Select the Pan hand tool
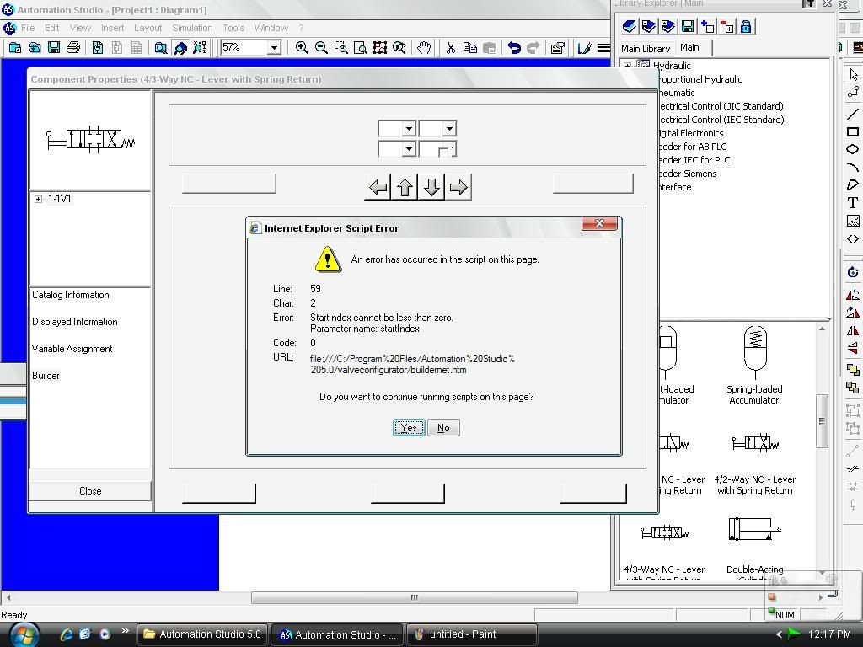 tap(424, 48)
